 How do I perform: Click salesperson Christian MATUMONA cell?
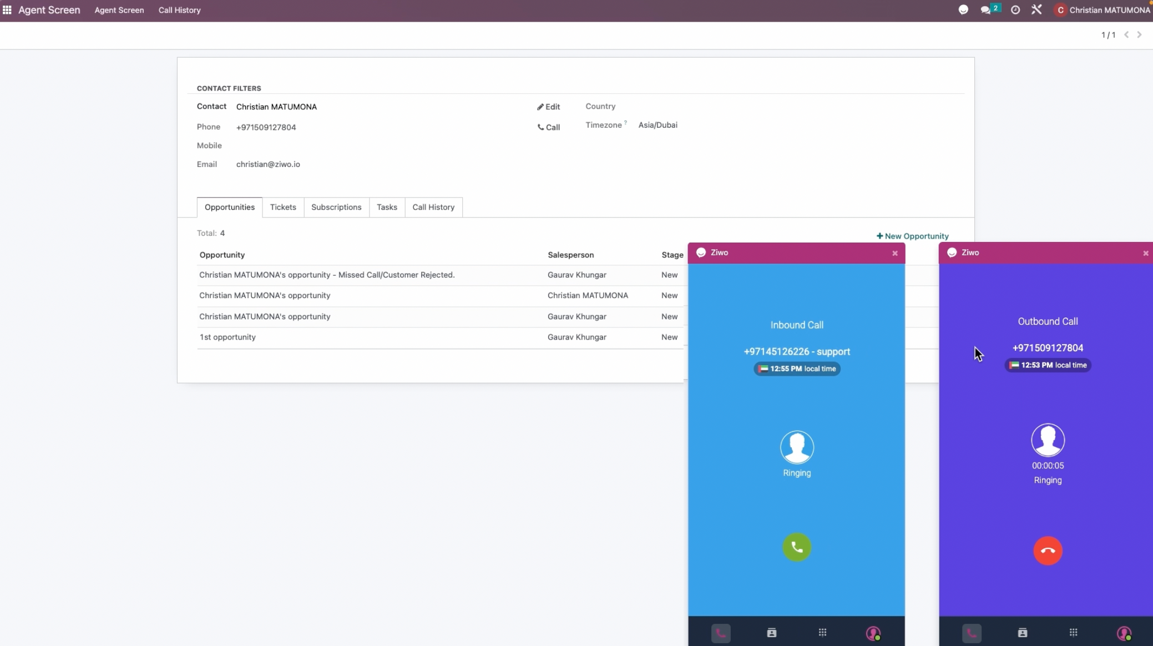pos(588,295)
